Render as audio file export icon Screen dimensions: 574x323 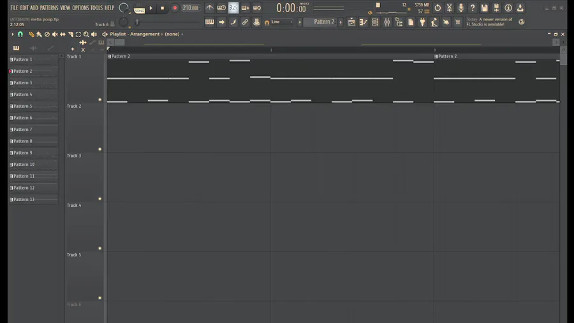pyautogui.click(x=520, y=8)
